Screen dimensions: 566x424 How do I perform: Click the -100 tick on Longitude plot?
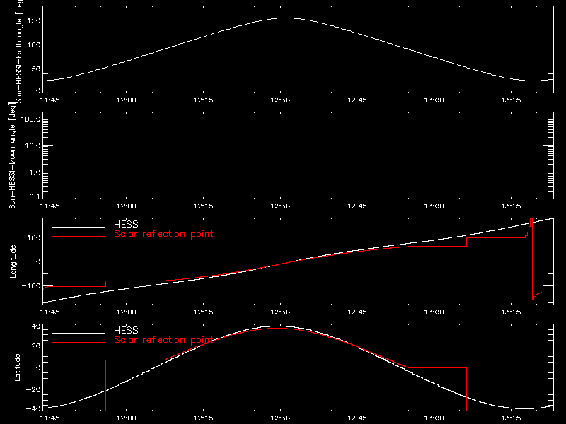[x=31, y=285]
